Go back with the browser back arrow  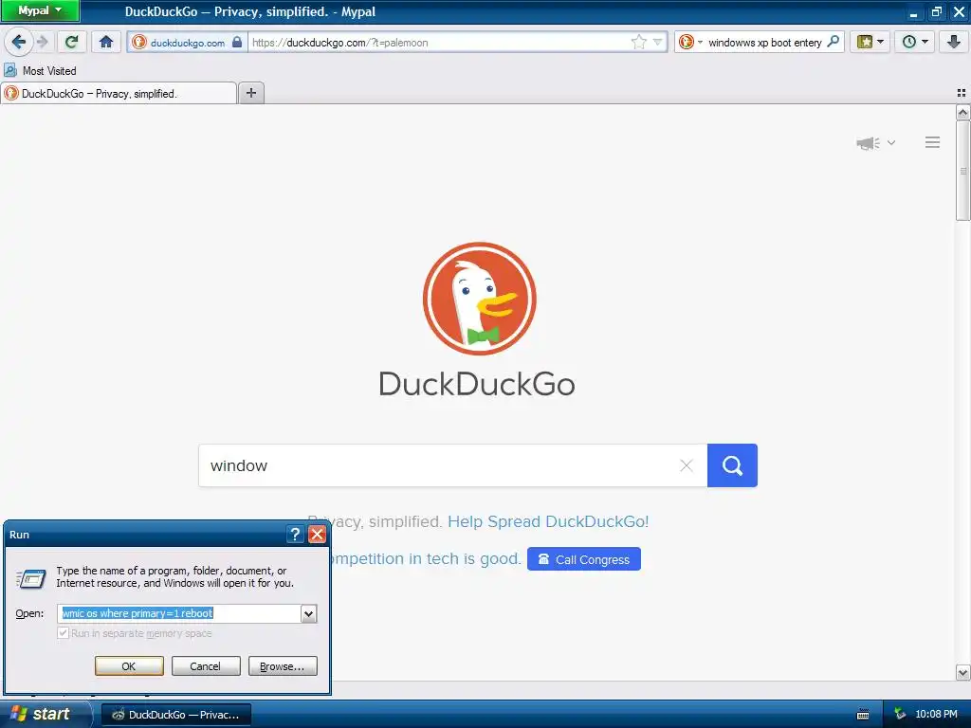tap(19, 42)
